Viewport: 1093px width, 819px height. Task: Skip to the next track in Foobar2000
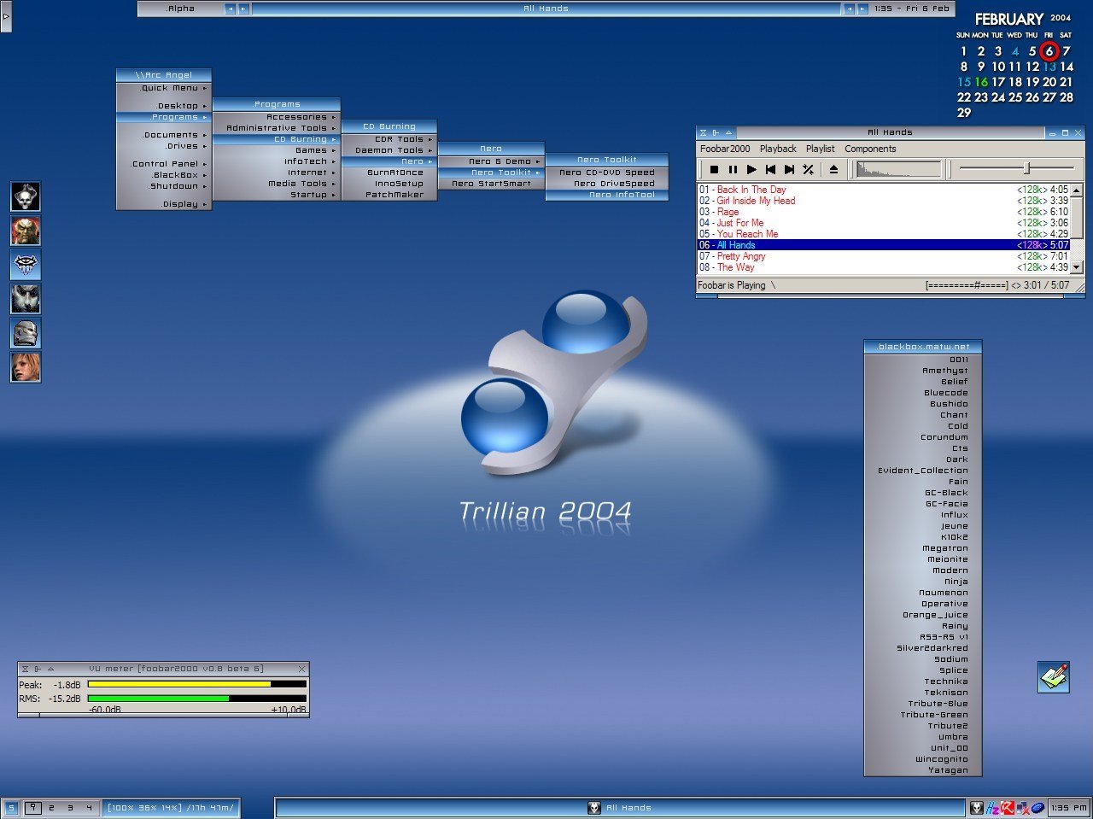789,169
